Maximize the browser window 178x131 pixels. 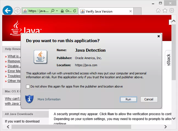(x=160, y=3)
